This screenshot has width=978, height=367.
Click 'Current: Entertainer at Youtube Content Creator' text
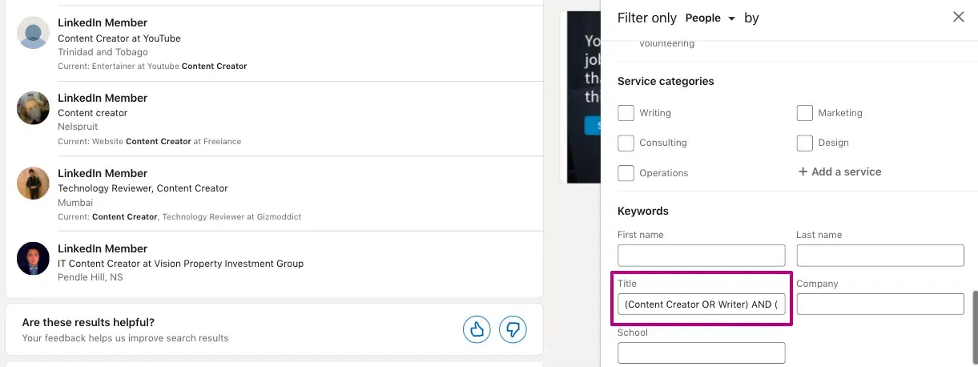(152, 66)
